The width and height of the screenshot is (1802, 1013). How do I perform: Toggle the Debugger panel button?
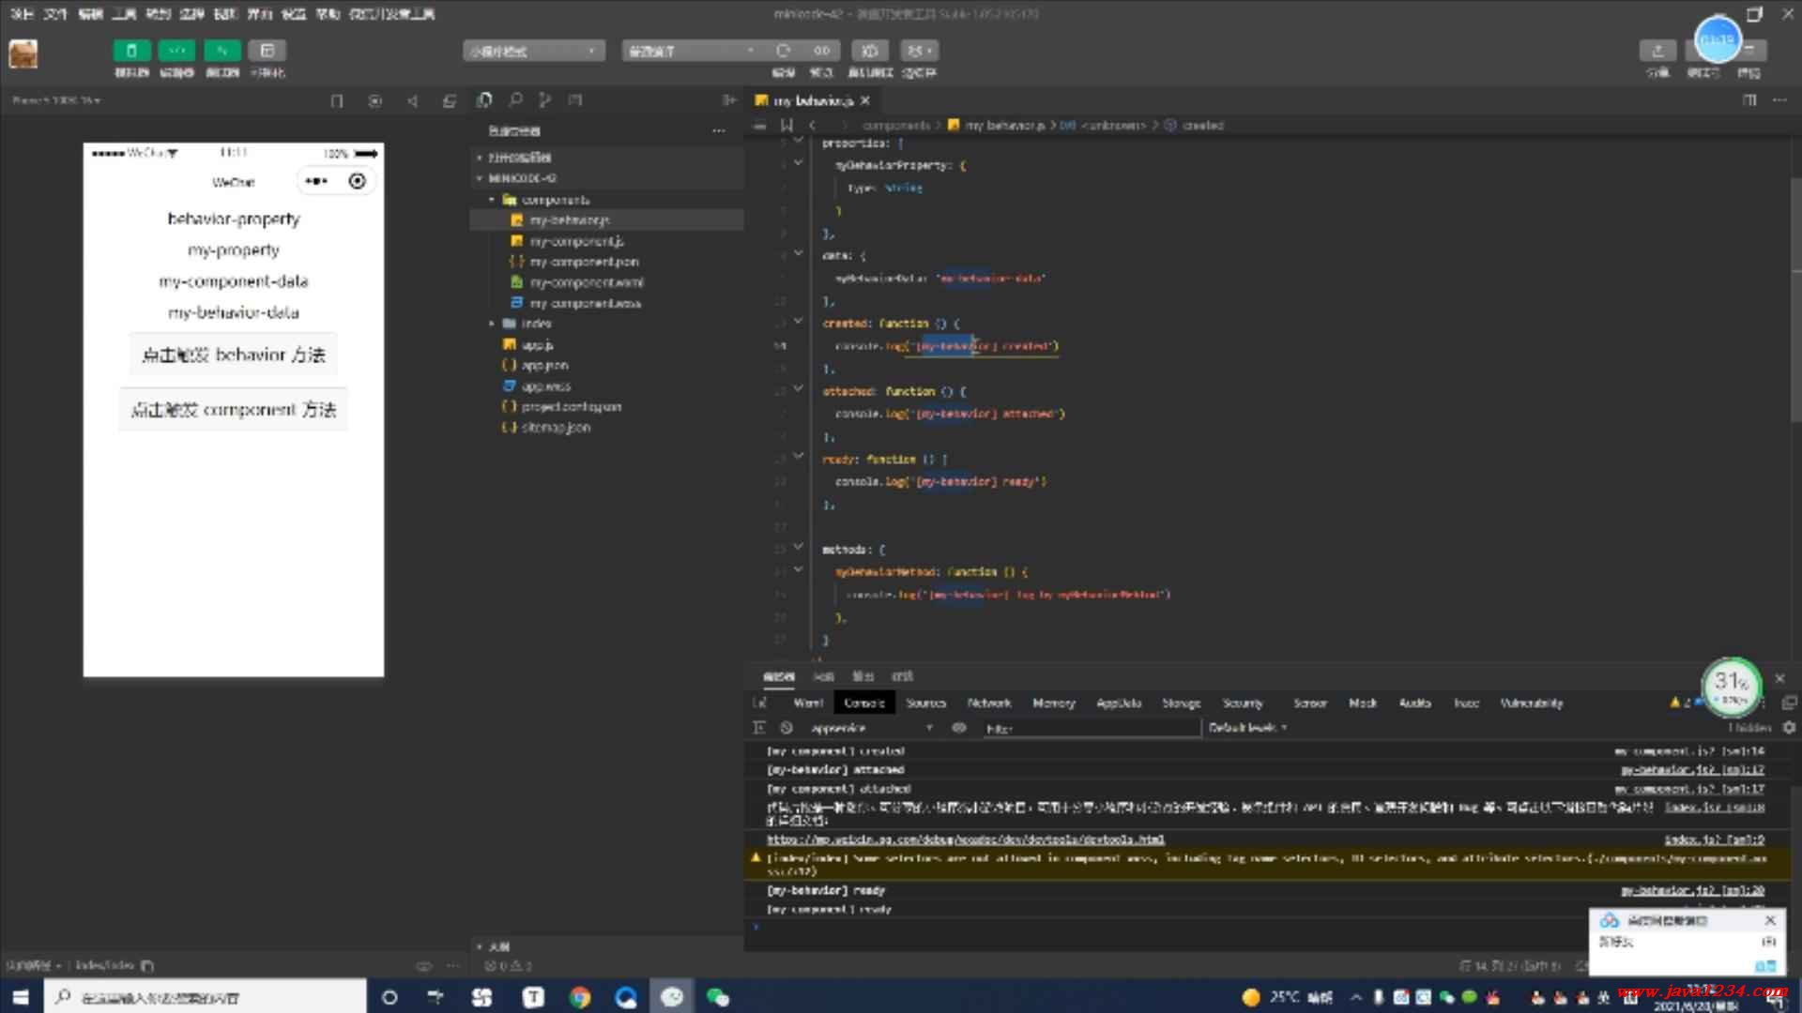(221, 51)
